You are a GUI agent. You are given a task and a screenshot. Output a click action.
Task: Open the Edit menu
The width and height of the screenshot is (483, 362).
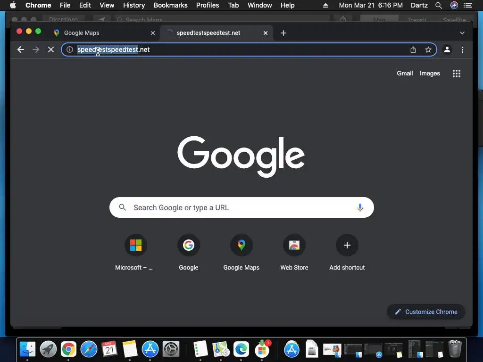(x=85, y=5)
